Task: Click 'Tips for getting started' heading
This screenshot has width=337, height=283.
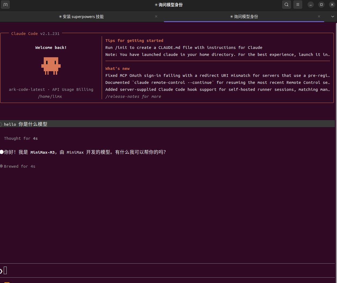Action: click(134, 41)
